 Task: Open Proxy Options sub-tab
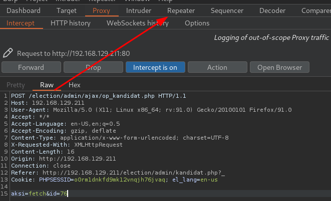point(197,23)
